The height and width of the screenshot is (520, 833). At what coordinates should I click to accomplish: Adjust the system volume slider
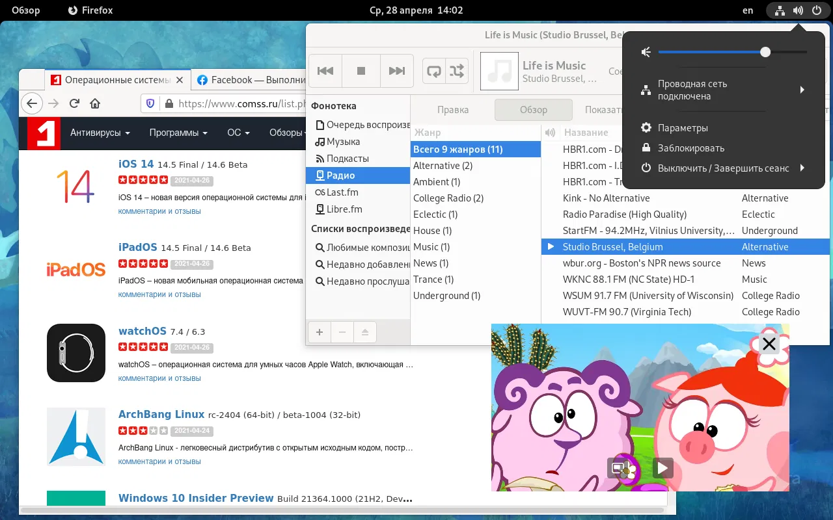733,52
